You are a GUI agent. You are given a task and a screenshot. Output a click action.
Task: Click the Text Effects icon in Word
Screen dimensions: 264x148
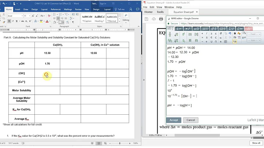pos(35,21)
